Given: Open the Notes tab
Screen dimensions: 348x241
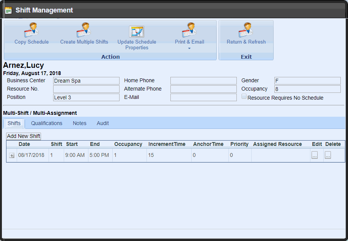Looking at the screenshot, I should 79,124.
